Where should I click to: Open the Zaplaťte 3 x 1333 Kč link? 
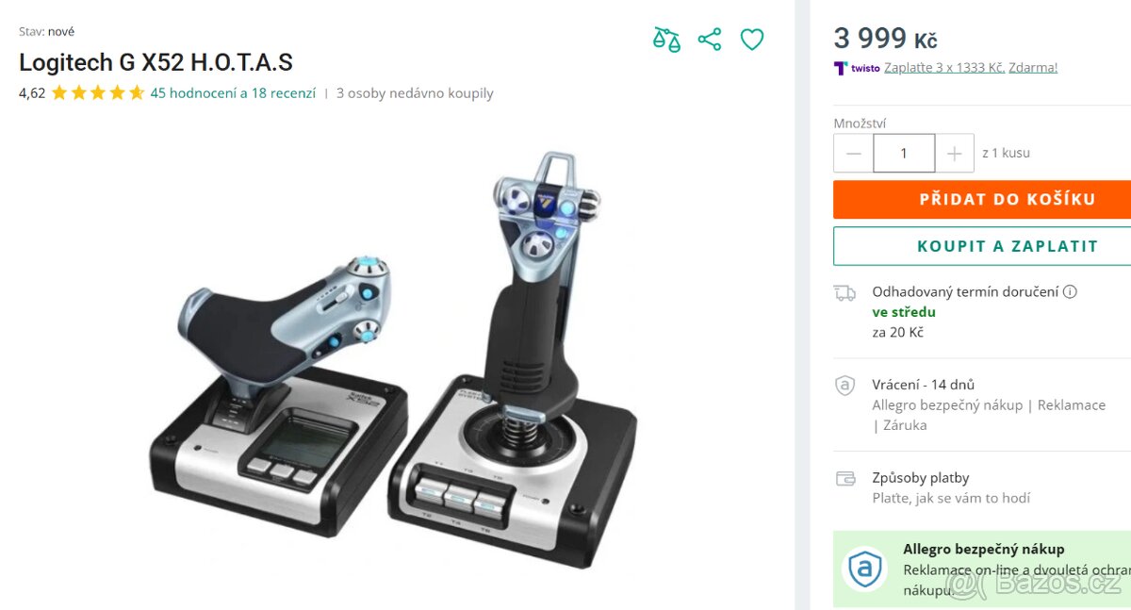click(944, 68)
